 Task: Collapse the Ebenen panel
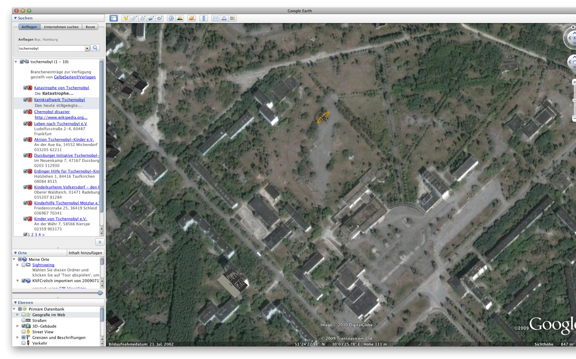tap(16, 303)
